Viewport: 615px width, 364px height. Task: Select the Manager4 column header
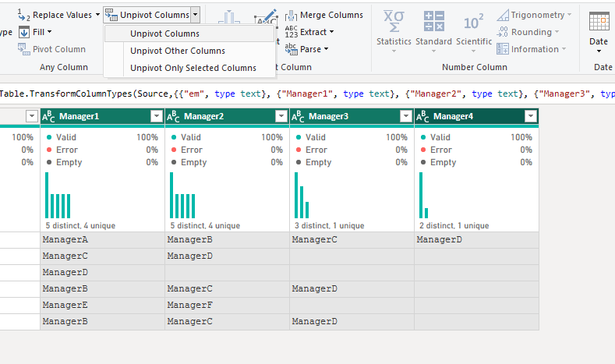click(476, 116)
